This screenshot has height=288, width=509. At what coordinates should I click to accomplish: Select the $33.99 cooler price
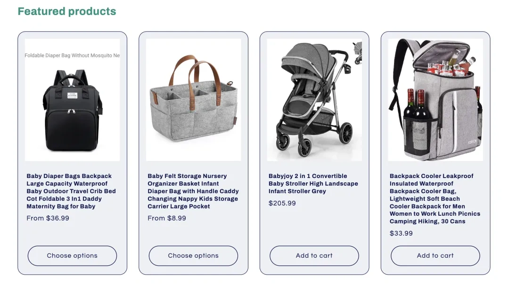click(401, 233)
